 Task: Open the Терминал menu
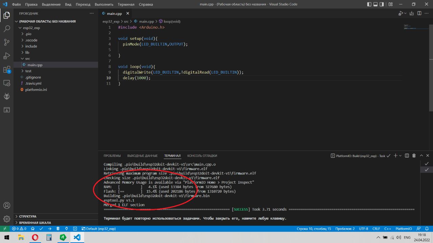(126, 4)
